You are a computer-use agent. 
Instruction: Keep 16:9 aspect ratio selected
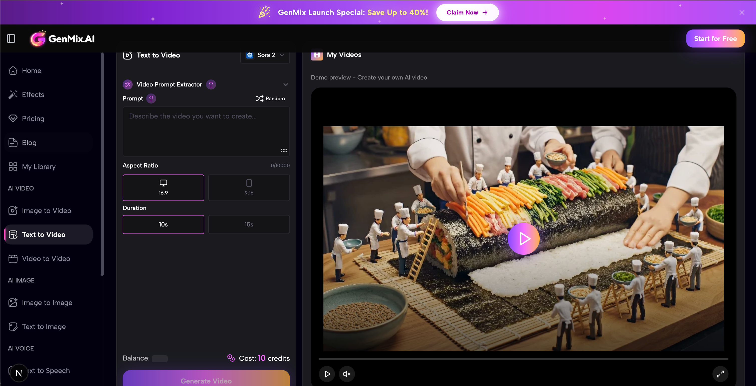[x=163, y=187]
